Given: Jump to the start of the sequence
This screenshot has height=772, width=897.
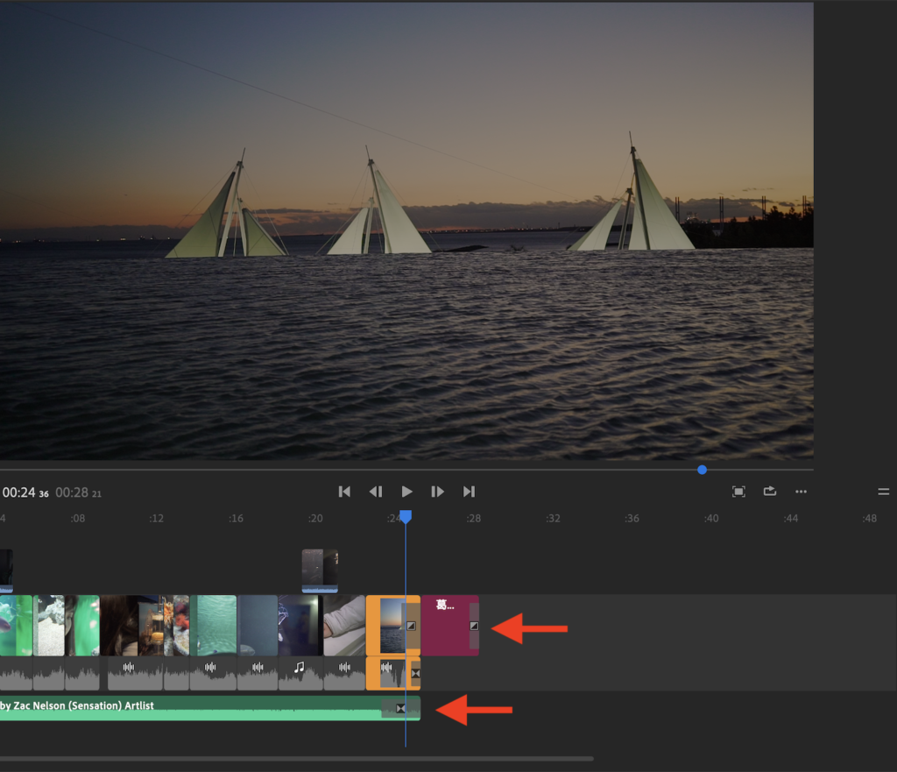Looking at the screenshot, I should pyautogui.click(x=344, y=492).
